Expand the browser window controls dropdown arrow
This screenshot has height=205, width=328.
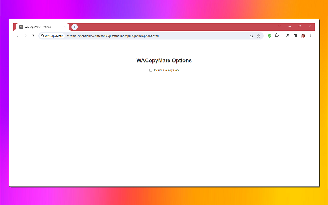tap(279, 26)
